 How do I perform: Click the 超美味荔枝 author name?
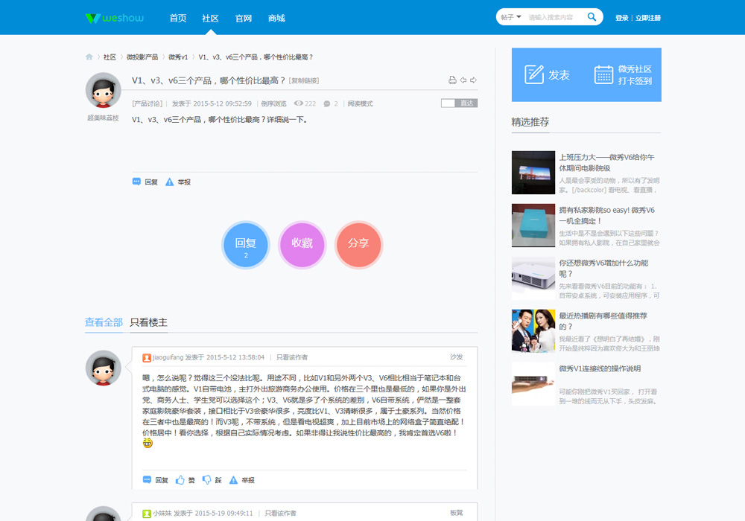(103, 118)
